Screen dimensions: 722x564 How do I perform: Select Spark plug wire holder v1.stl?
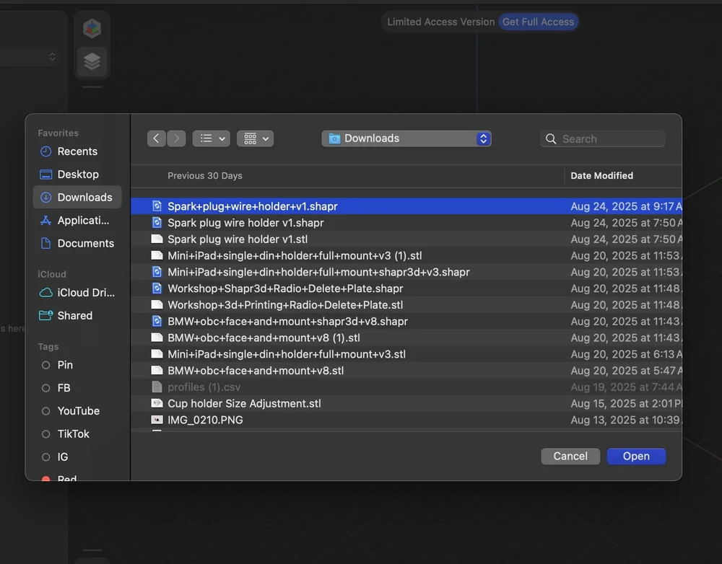(406, 239)
